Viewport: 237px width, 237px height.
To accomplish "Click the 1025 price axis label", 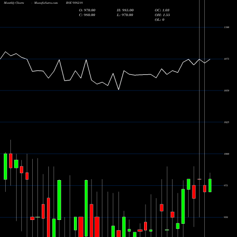I will (227, 122).
